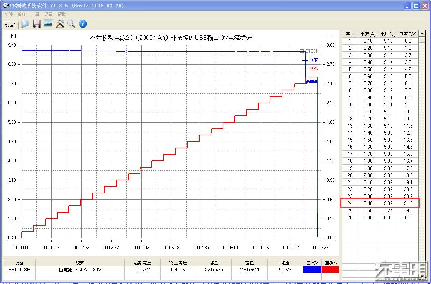Screen dimensions: 431x284
Task: Open the 工具 menu
Action: coord(35,14)
